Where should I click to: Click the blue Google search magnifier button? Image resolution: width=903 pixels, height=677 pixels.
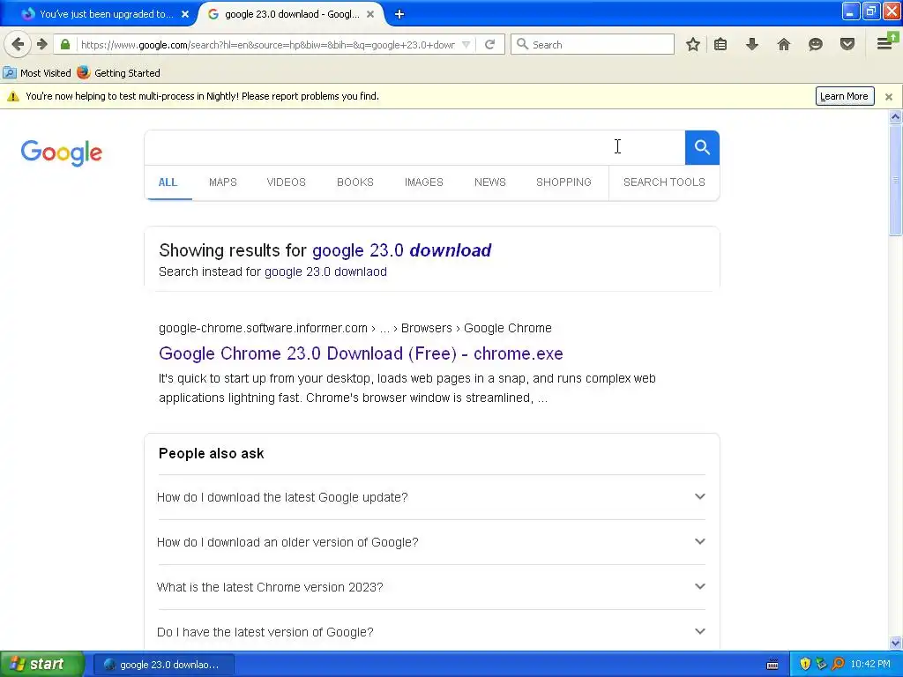click(x=702, y=147)
